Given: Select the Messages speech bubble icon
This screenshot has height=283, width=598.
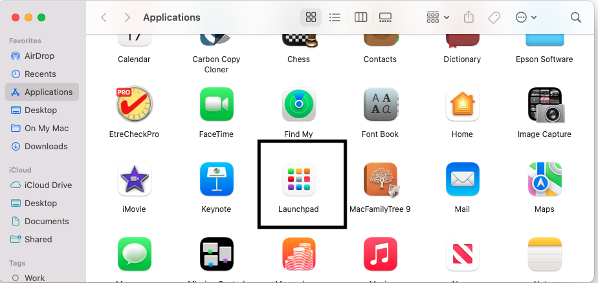Looking at the screenshot, I should click(134, 254).
